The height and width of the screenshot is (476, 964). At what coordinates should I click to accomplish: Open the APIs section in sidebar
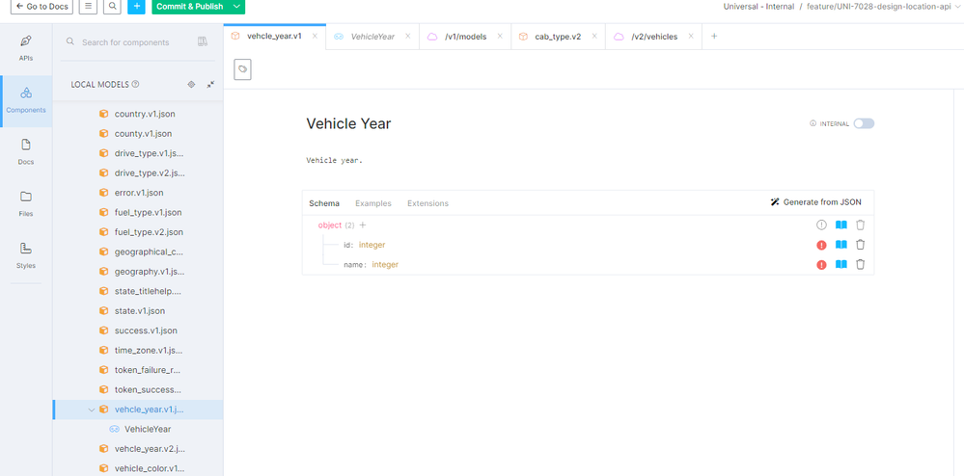26,47
